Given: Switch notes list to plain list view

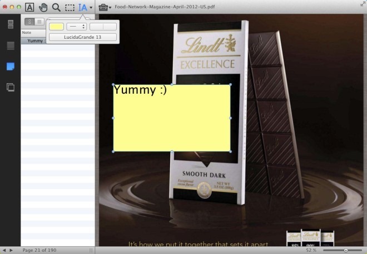Looking at the screenshot, I should point(39,22).
